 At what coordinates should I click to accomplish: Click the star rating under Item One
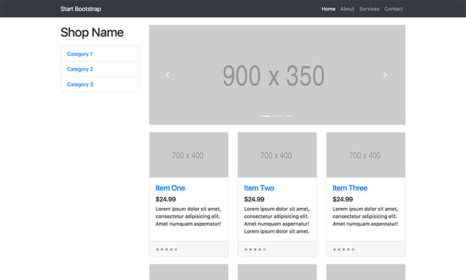click(167, 250)
